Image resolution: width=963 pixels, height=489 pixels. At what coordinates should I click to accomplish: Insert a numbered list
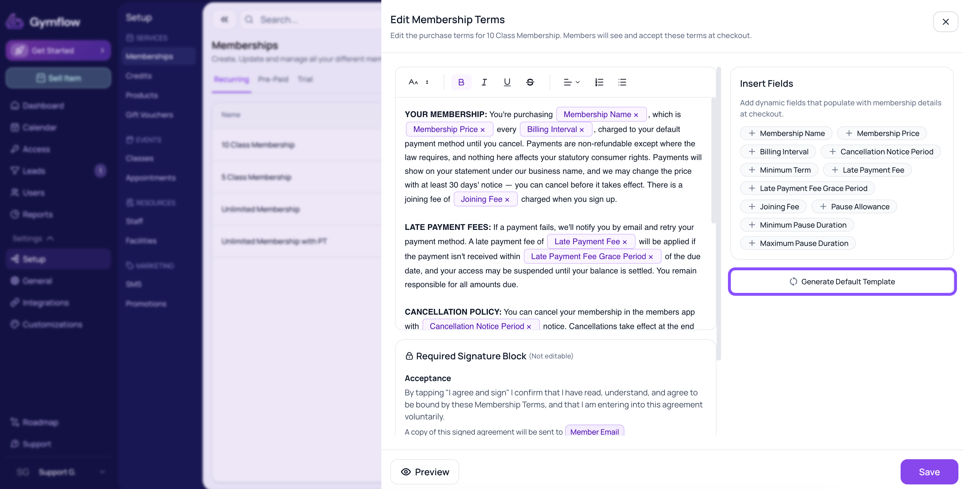coord(599,82)
